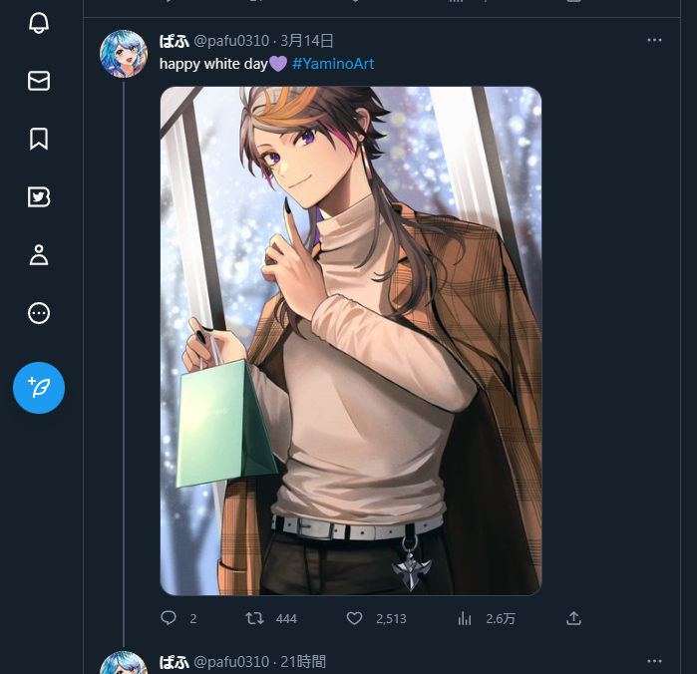The width and height of the screenshot is (697, 674).
Task: Open the More circle menu in sidebar
Action: [39, 313]
